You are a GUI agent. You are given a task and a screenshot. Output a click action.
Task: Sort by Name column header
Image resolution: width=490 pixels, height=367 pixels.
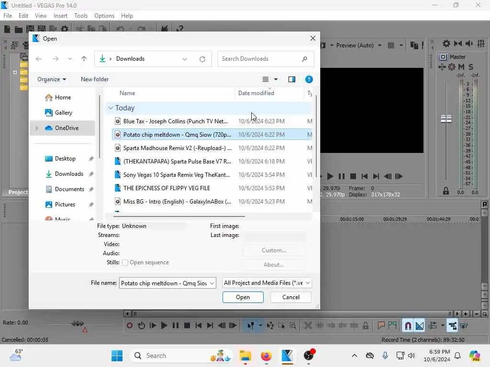tap(127, 93)
